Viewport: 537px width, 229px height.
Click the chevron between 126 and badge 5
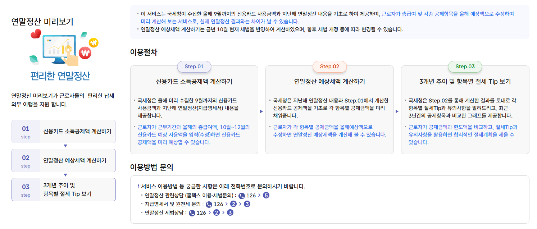pos(259,196)
